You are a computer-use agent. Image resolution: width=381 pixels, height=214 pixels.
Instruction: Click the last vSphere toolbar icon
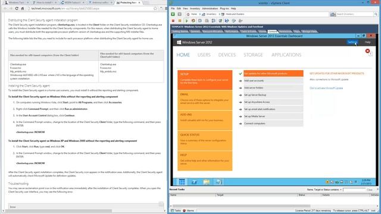click(241, 21)
